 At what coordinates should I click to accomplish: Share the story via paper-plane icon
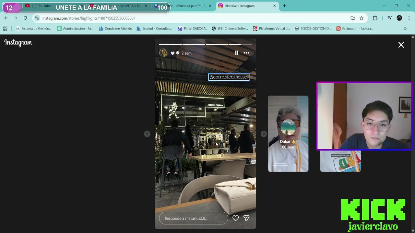(246, 218)
